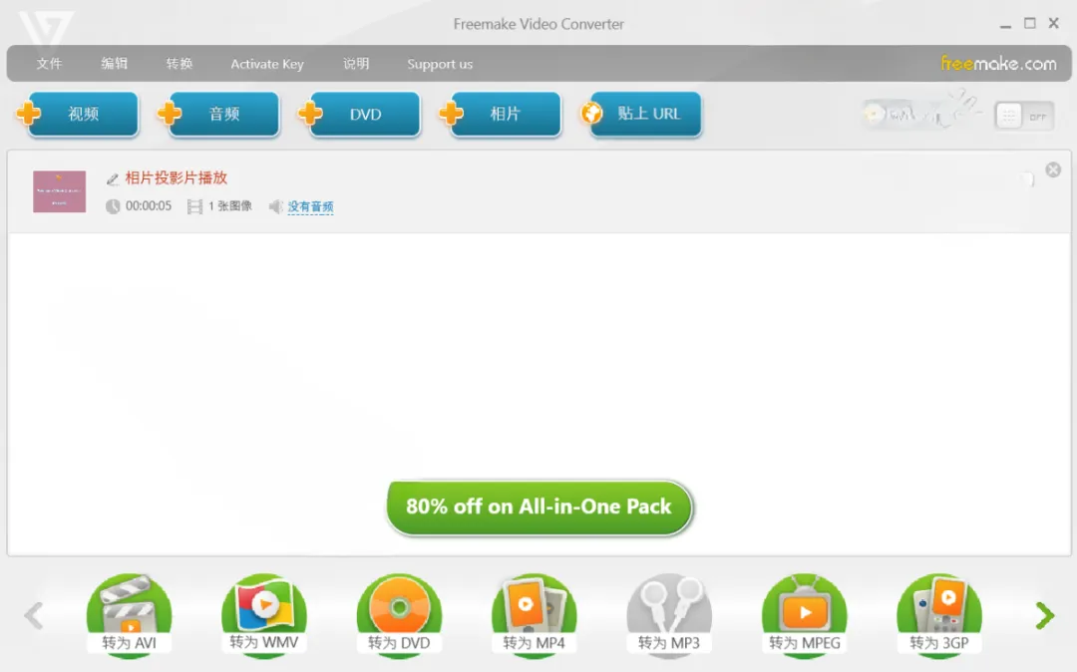Maximize the Freemake window
This screenshot has width=1077, height=672.
click(x=1029, y=23)
